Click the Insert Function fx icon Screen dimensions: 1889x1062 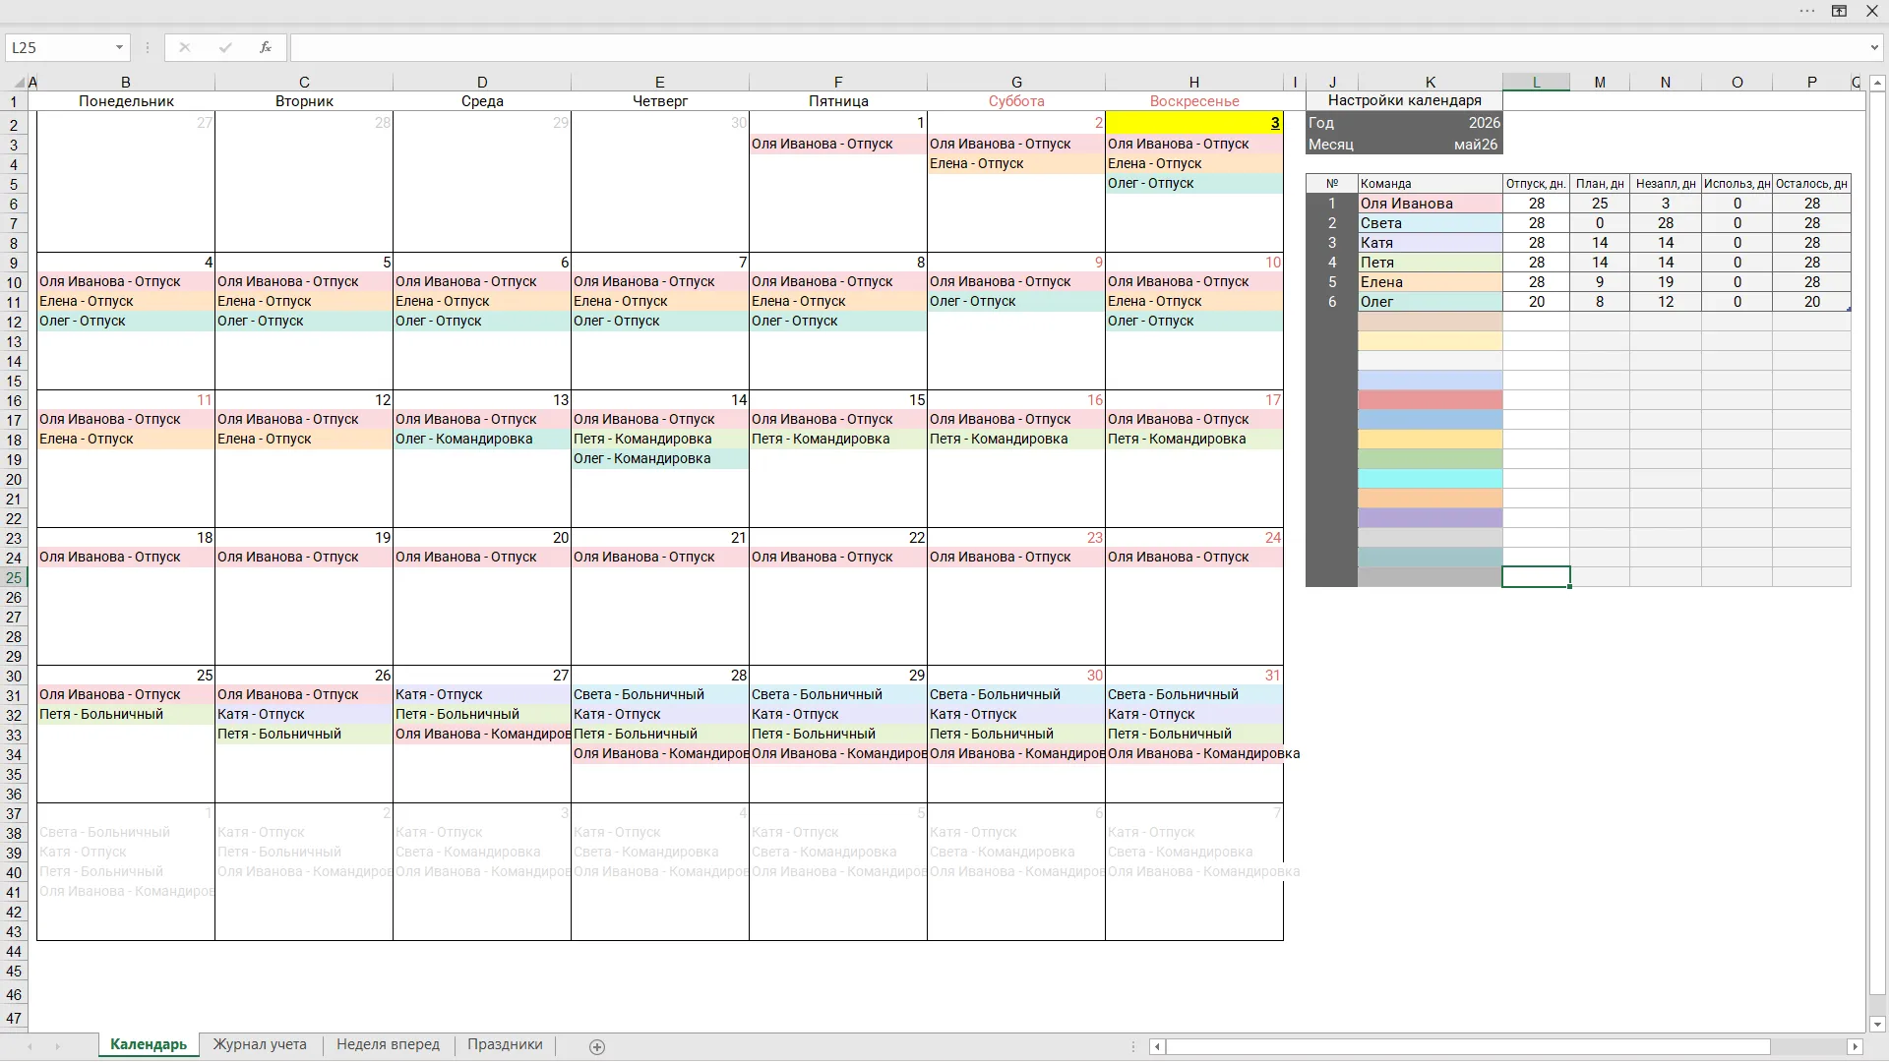pos(265,47)
